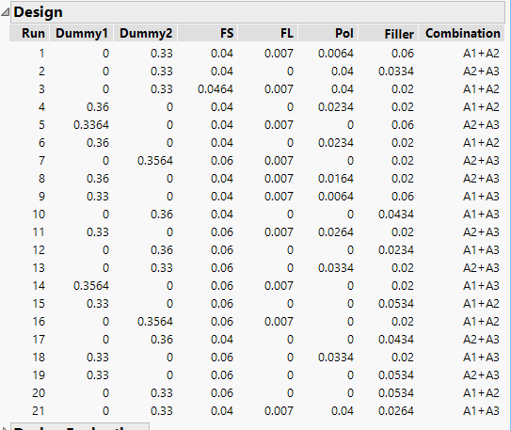Select FS value 0.0464 in run 3

pos(216,89)
